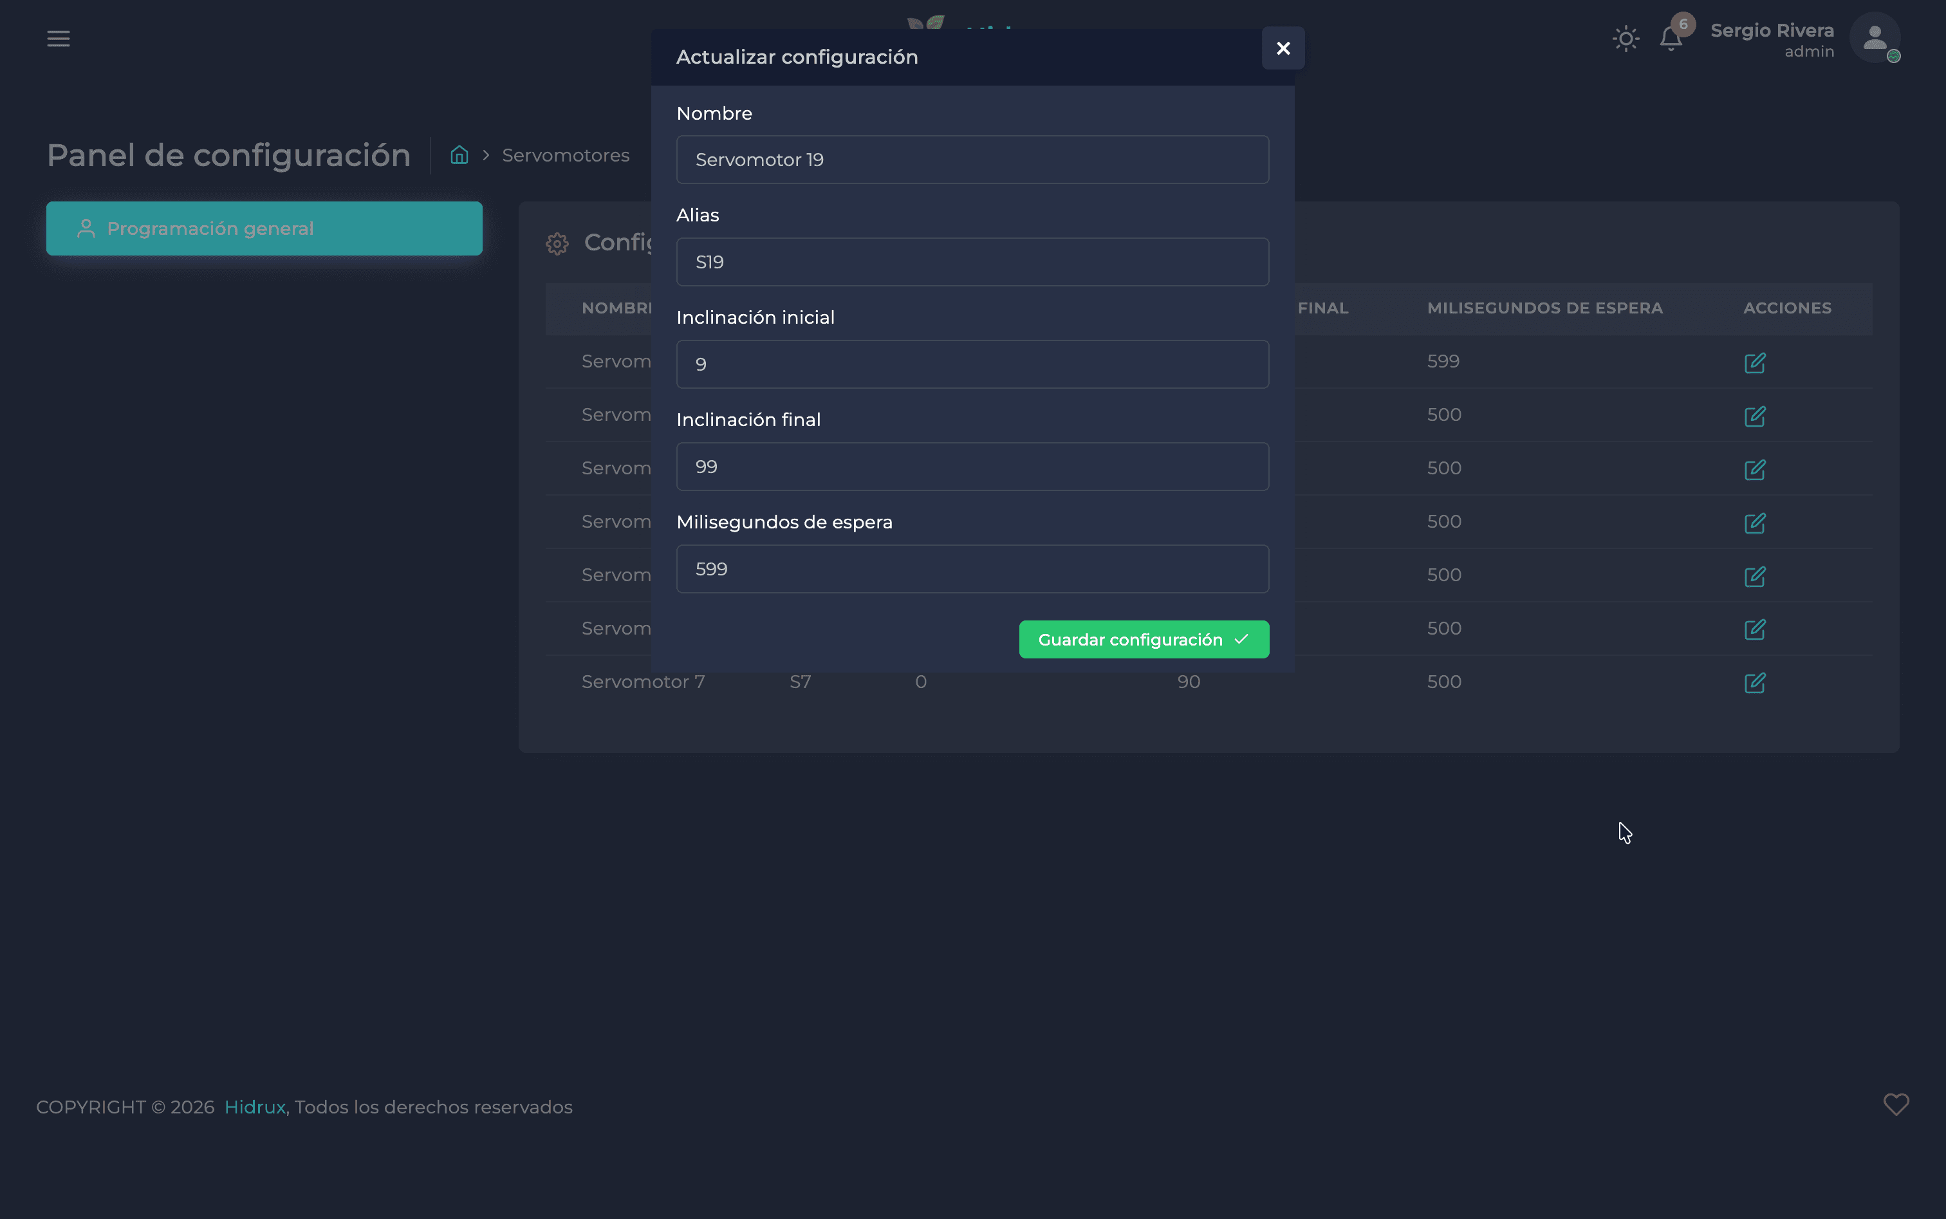This screenshot has width=1946, height=1219.
Task: Focus the Alias input field
Action: 972,262
